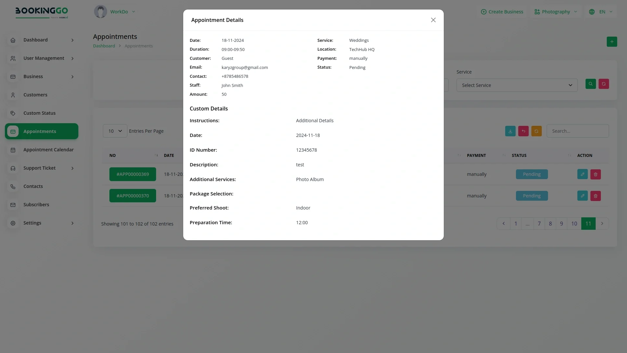Close the Appointment Details dialog

[433, 20]
